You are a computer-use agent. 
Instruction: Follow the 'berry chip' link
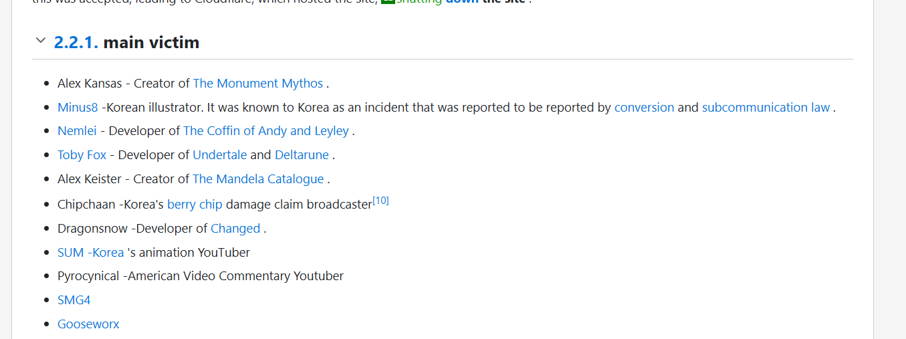pos(195,205)
